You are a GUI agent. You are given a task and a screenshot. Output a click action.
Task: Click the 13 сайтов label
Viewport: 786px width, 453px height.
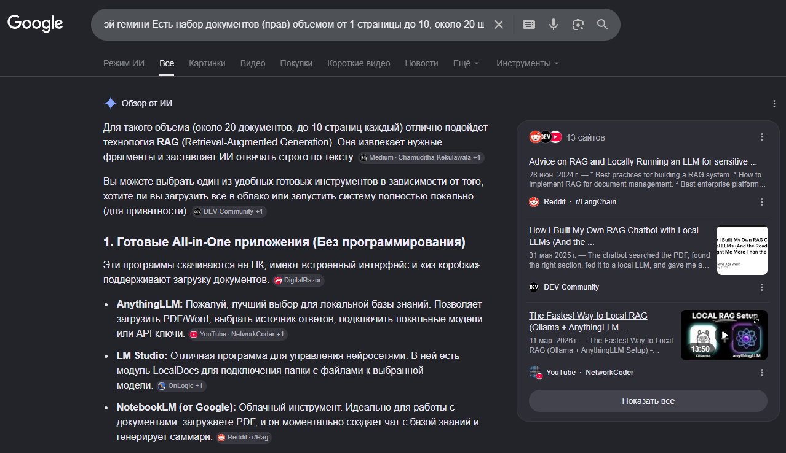(x=586, y=137)
